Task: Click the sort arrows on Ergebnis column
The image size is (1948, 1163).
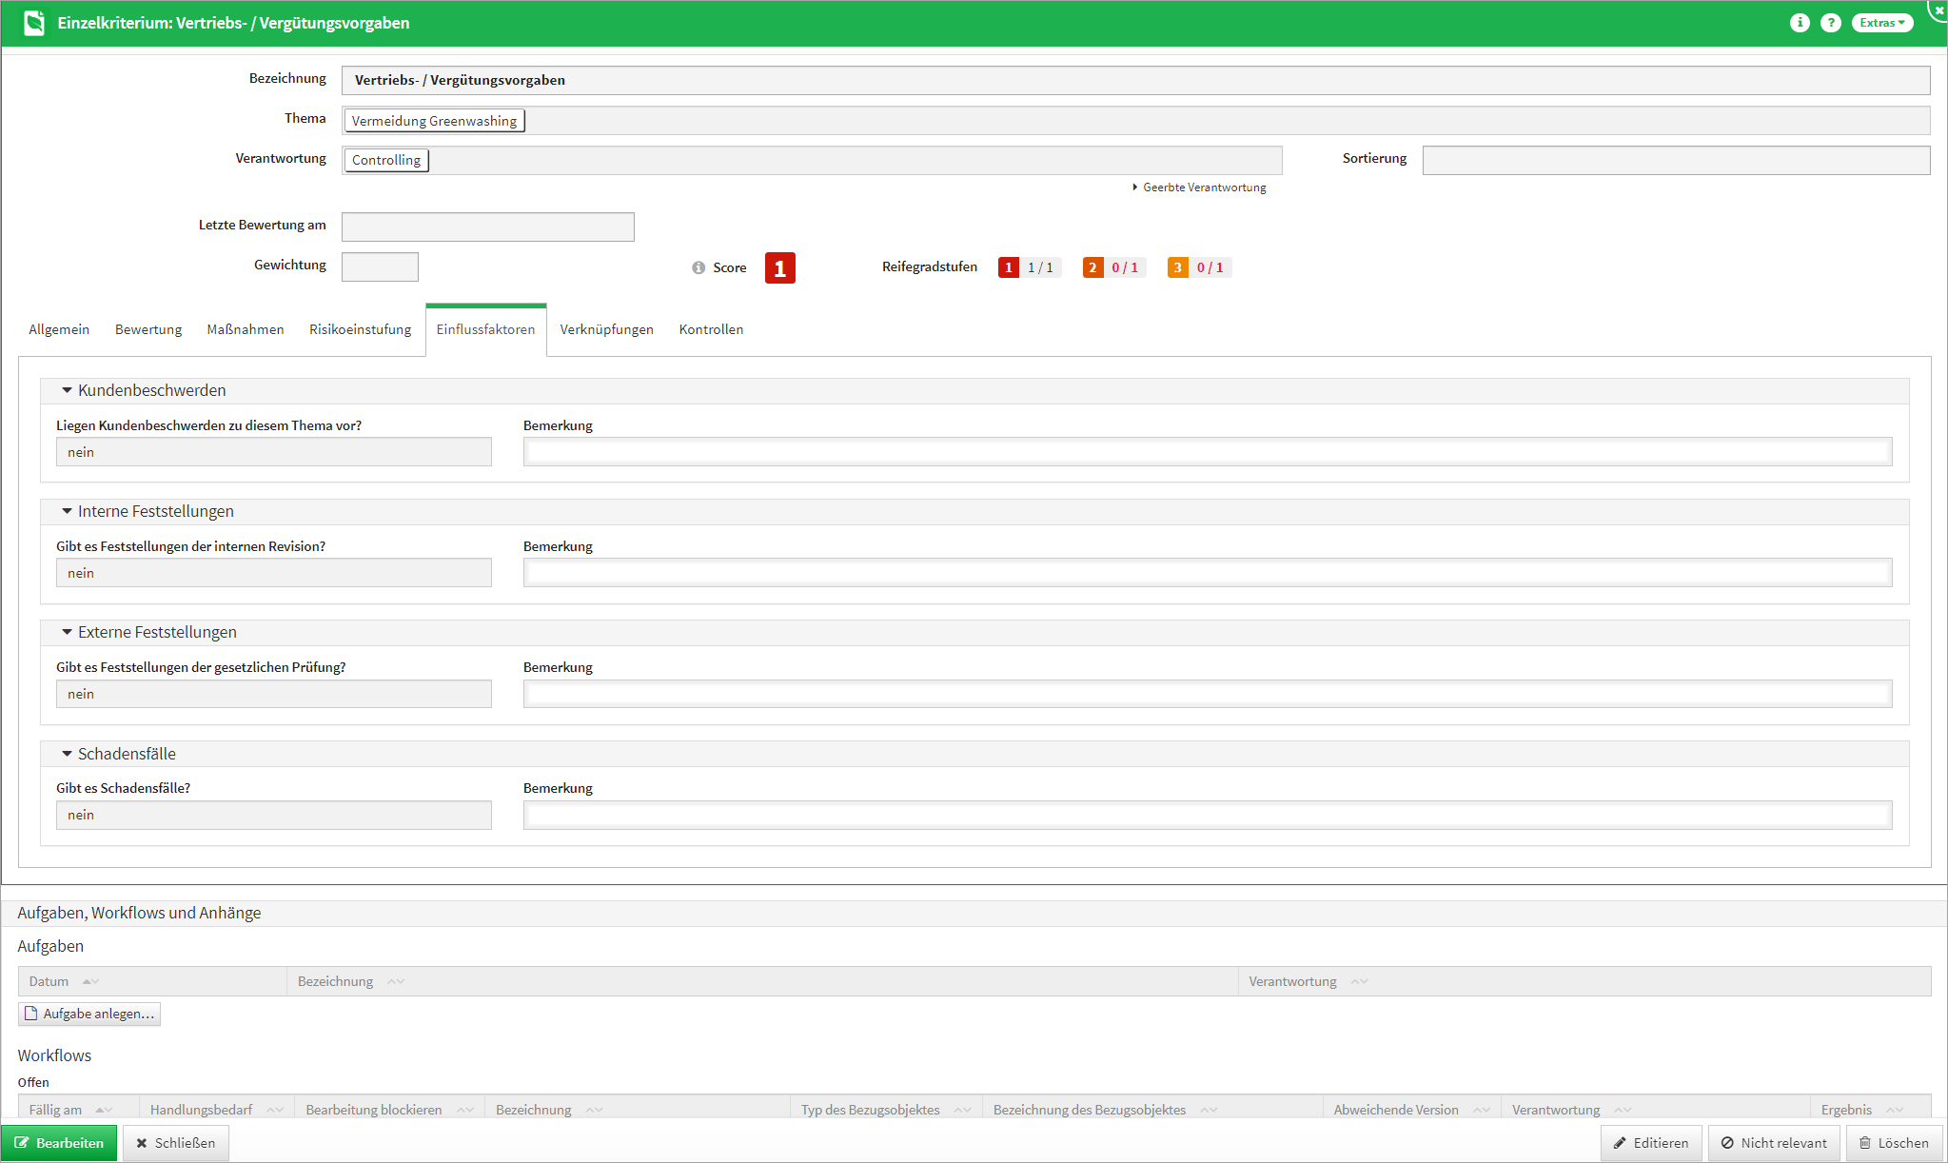Action: [1894, 1111]
